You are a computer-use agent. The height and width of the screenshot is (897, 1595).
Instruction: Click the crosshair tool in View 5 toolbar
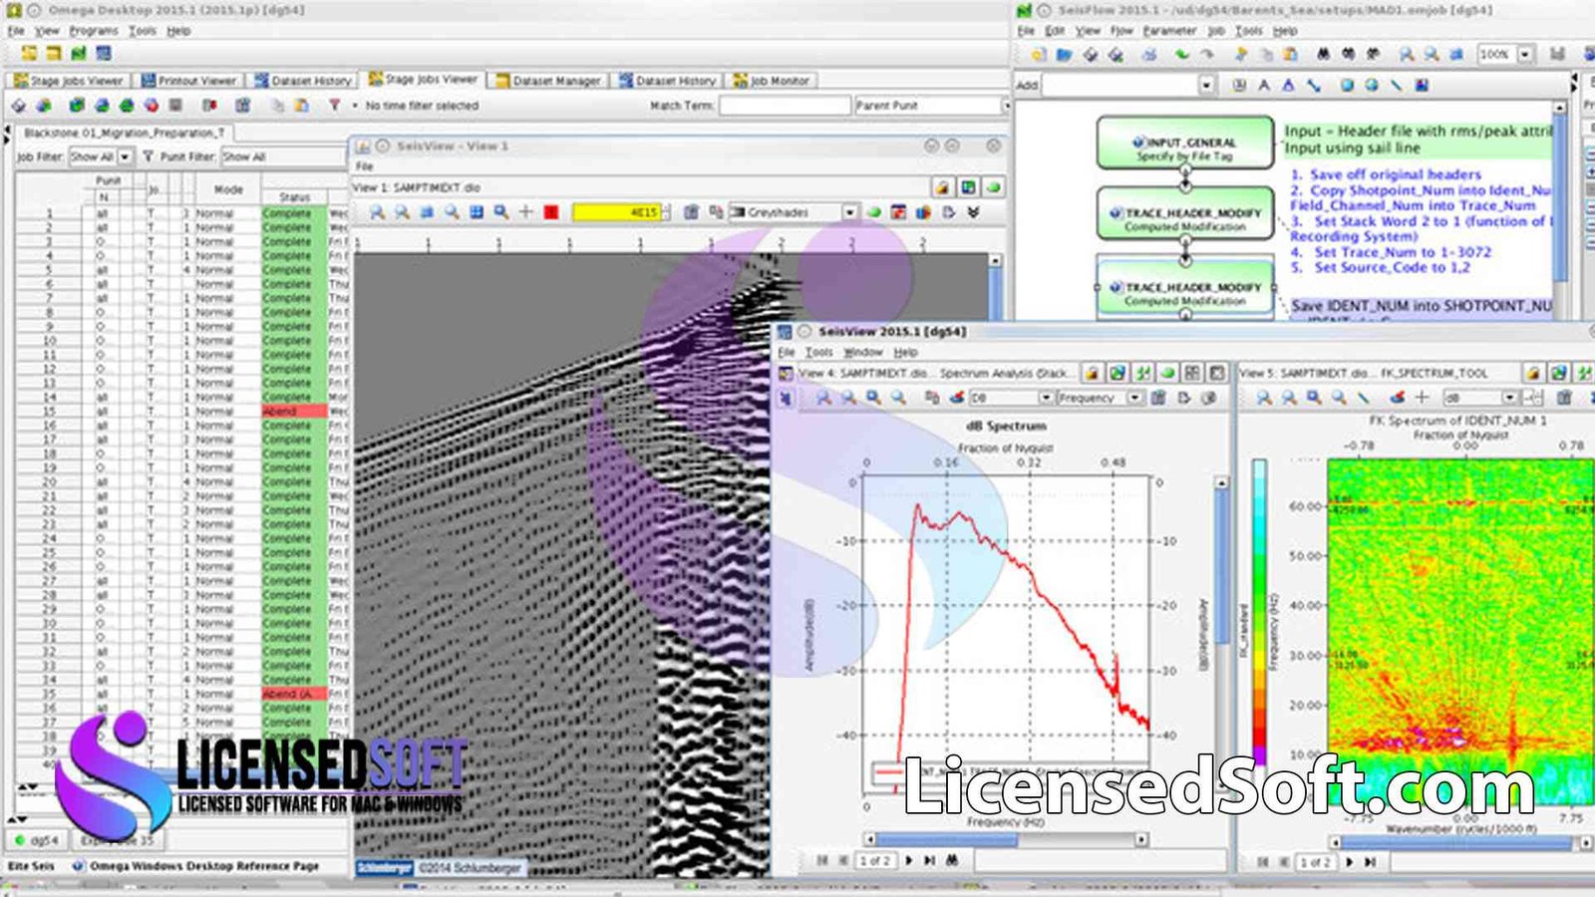1422,398
